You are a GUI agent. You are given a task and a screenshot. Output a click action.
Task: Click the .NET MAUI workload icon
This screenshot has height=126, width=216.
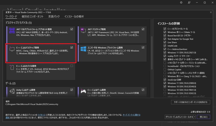(12, 31)
